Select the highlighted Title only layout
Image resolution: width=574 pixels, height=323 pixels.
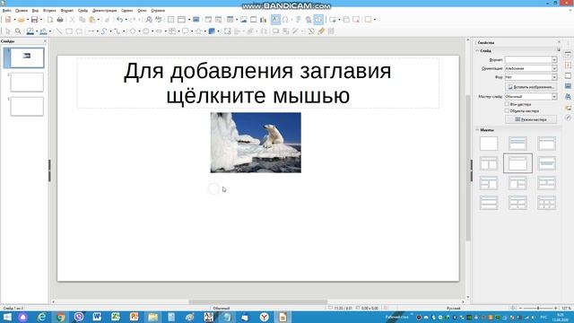point(517,163)
